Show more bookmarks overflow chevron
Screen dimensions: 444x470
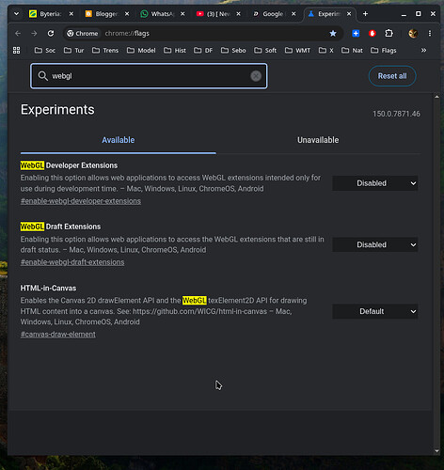click(x=423, y=50)
